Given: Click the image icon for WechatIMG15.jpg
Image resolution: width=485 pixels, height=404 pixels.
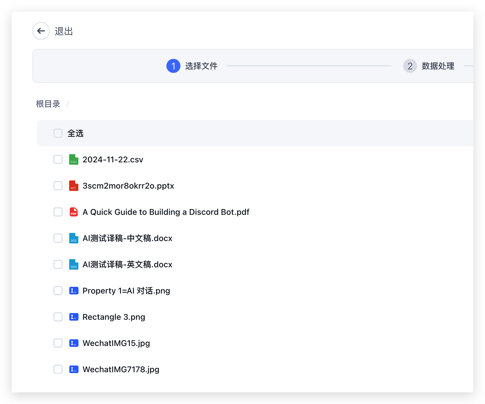Looking at the screenshot, I should (x=73, y=343).
